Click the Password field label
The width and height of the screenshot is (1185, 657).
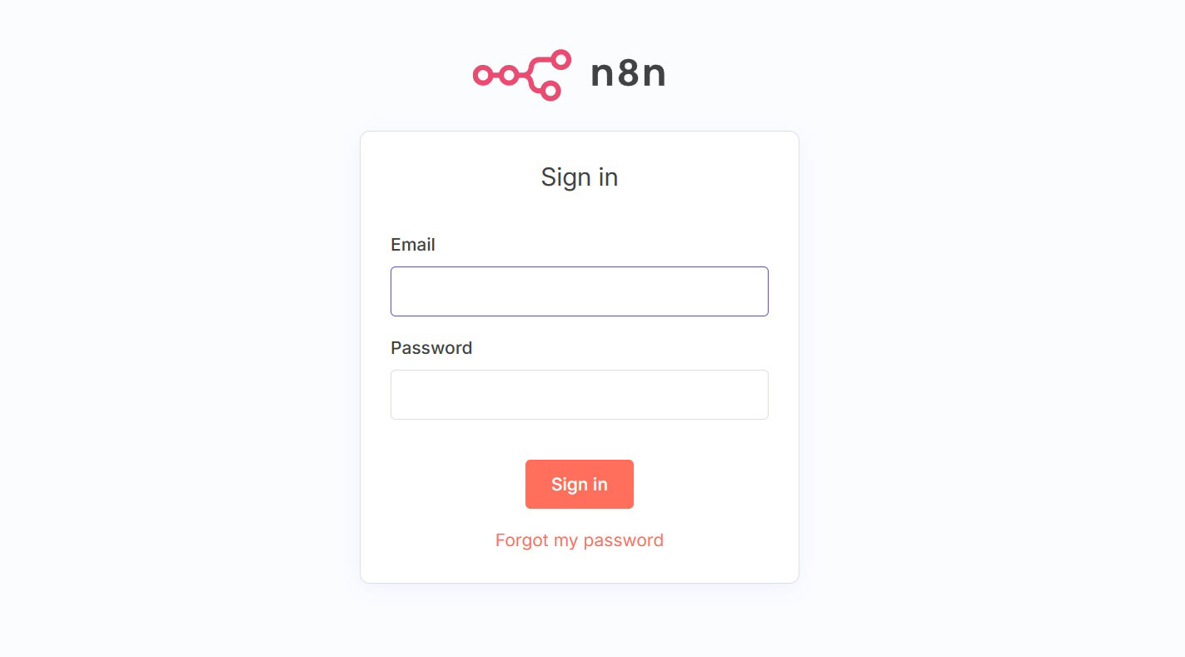pos(431,348)
